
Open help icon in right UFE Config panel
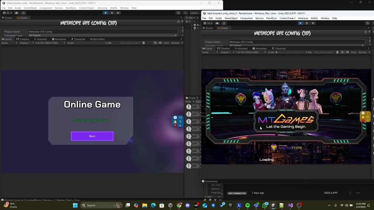pos(366,32)
